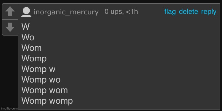
Task: Upvote the comment with the up arrow
Action: (10, 11)
